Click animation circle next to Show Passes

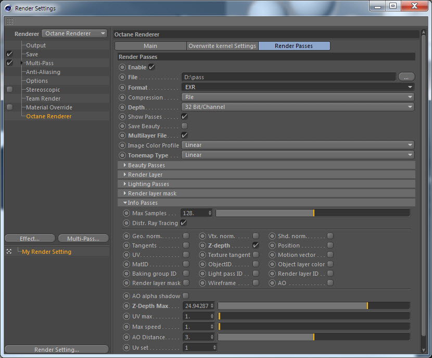pos(122,117)
